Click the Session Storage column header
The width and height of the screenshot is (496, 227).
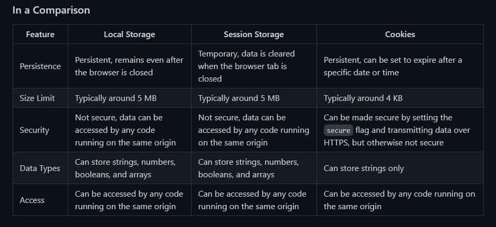tap(254, 35)
